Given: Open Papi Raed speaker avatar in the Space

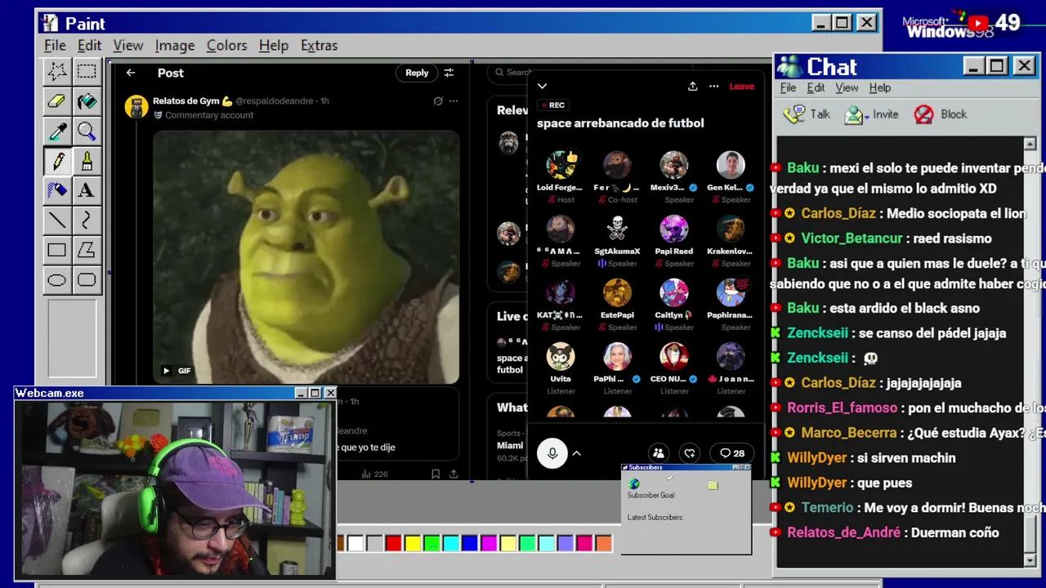Looking at the screenshot, I should point(674,229).
